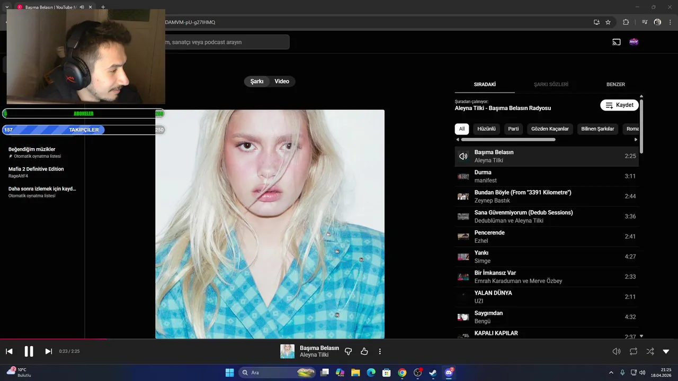Select the BENZER tab
678x381 pixels.
coord(615,85)
